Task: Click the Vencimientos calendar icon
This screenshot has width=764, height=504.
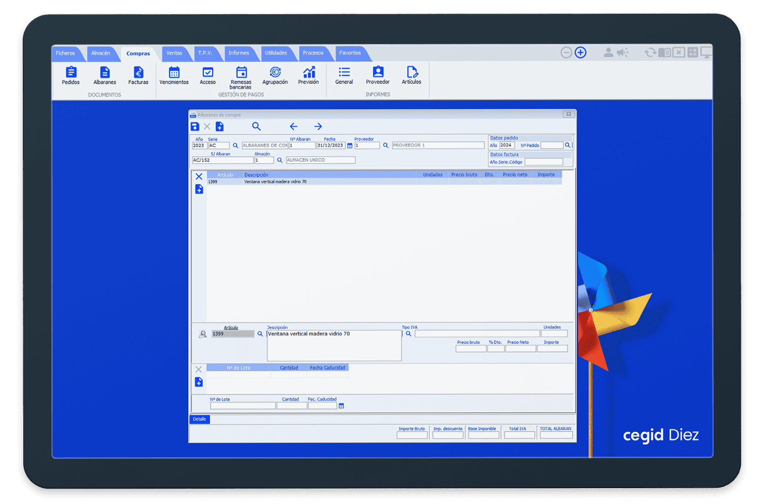Action: click(174, 75)
